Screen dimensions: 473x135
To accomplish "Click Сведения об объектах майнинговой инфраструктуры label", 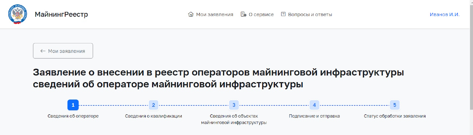I will click(234, 119).
